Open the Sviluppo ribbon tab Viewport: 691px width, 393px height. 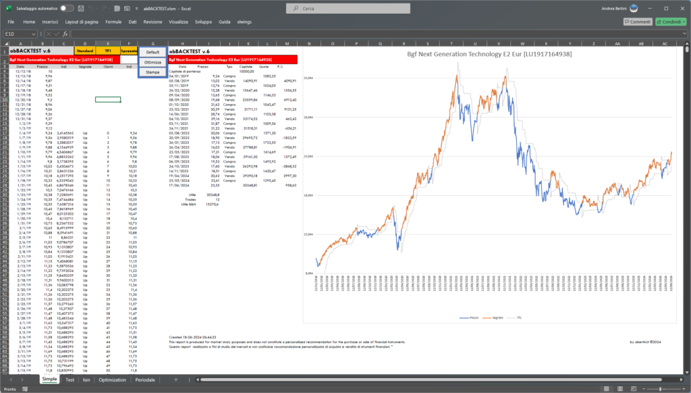[203, 22]
